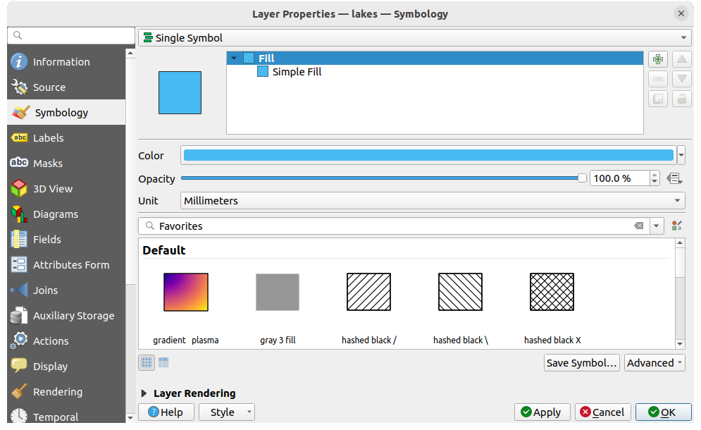Screen dimensions: 701x430
Task: Collapse the Fill symbol tree node
Action: 234,59
